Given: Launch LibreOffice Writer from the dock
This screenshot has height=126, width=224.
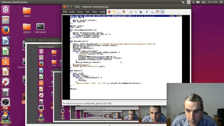Looking at the screenshot, I should click(x=6, y=41).
